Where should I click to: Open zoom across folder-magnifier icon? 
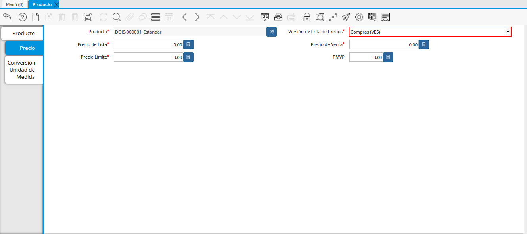320,17
